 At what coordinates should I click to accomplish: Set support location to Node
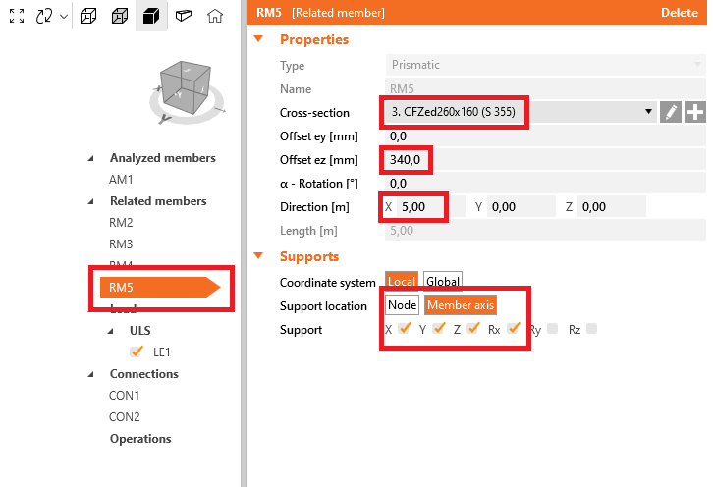point(402,305)
